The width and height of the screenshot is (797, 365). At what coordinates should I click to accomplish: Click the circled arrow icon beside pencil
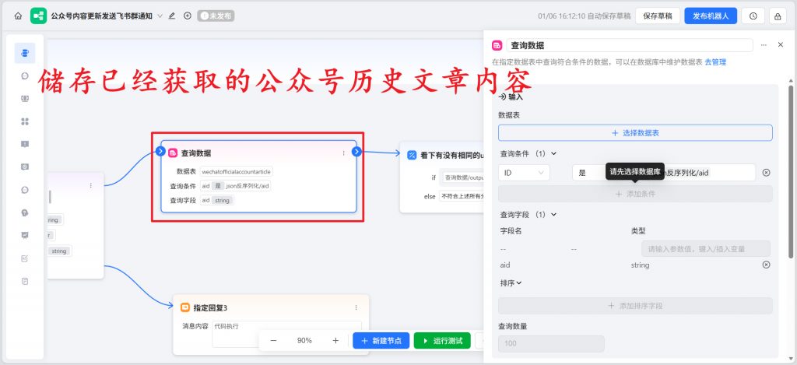[188, 16]
